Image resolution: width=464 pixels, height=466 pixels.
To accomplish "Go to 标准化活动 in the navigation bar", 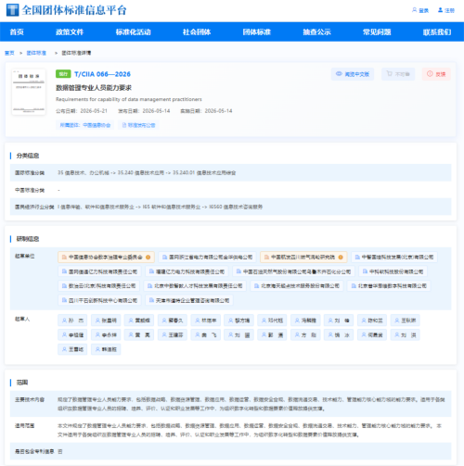I will pos(134,31).
